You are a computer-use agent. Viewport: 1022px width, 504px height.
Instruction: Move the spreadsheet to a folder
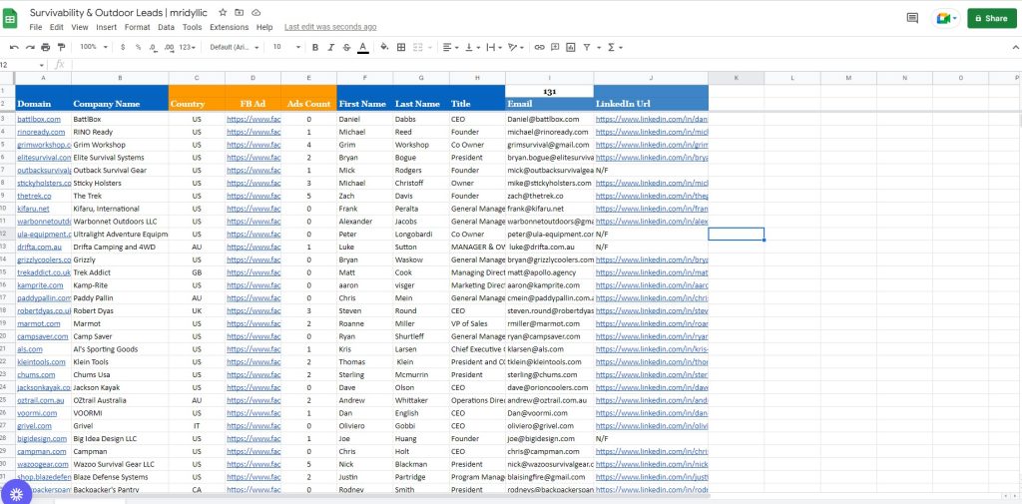[x=240, y=12]
